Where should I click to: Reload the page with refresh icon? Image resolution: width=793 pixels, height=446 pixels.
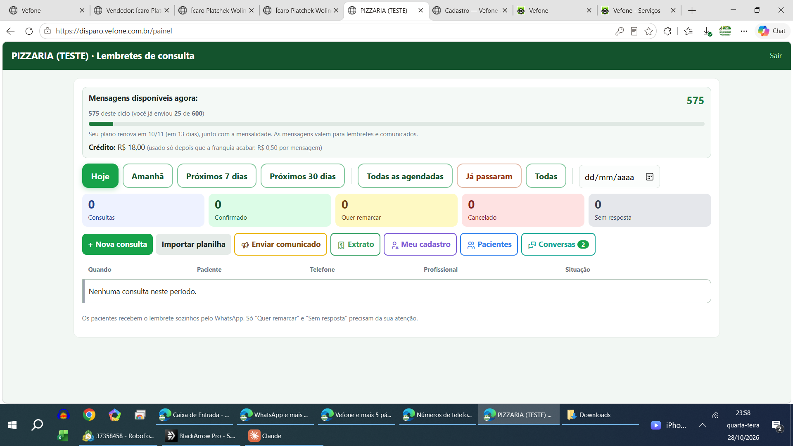(29, 31)
